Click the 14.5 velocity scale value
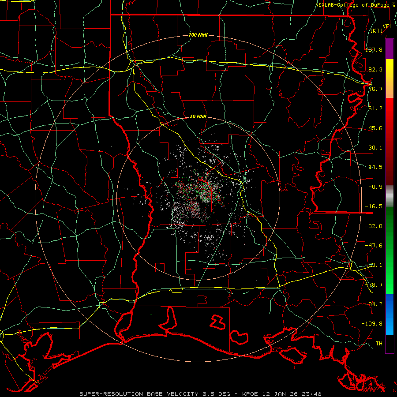397x397 pixels. (x=375, y=167)
